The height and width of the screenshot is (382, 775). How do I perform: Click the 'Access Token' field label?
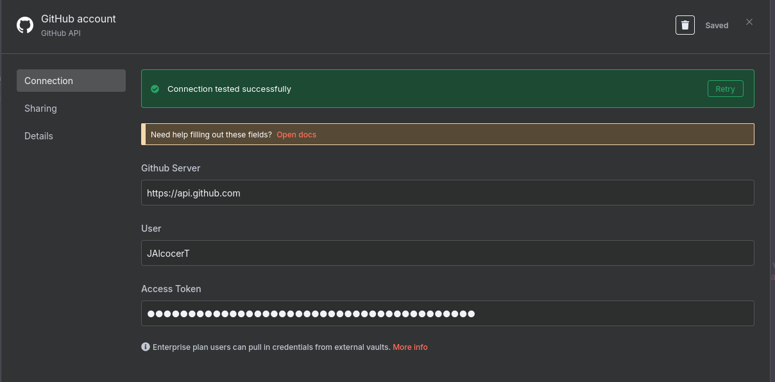point(171,289)
